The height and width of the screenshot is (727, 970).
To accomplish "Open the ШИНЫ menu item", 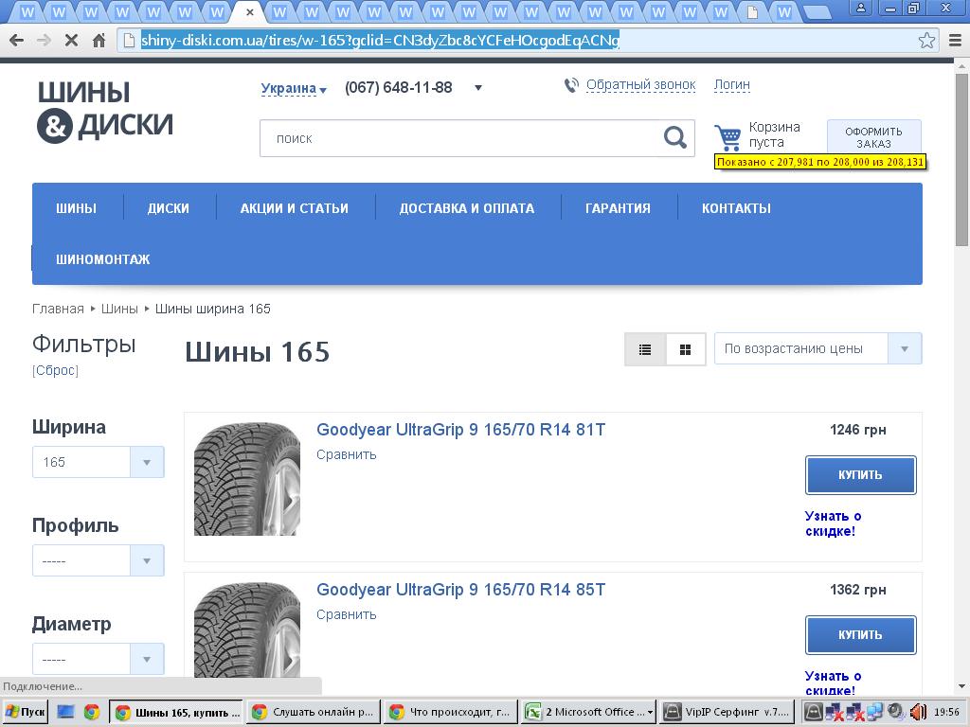I will point(76,208).
